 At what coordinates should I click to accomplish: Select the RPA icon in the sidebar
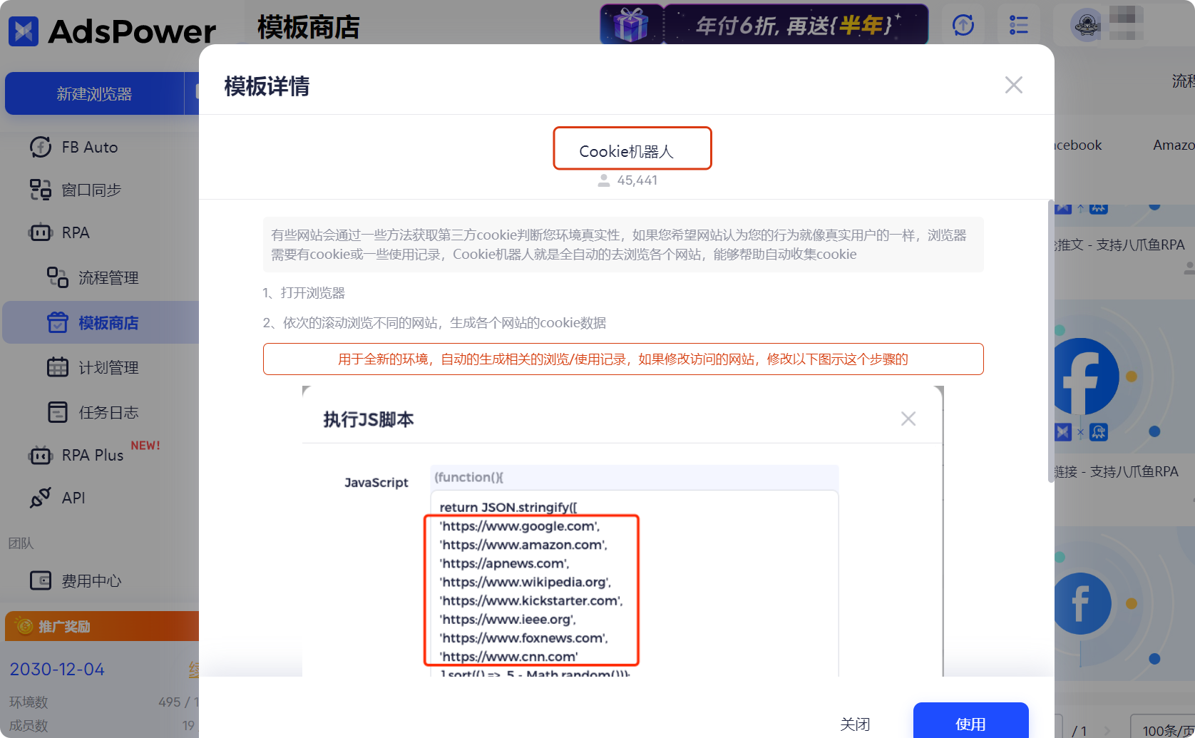pyautogui.click(x=41, y=232)
